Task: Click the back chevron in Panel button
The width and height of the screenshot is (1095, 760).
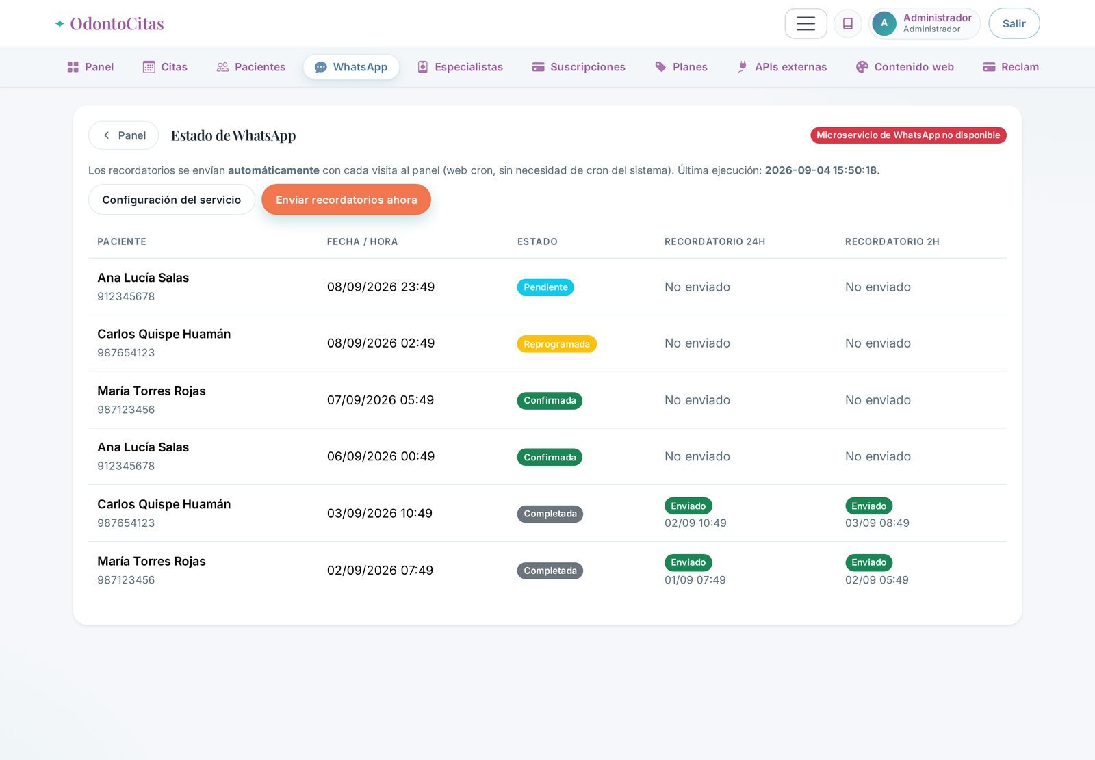Action: click(107, 135)
